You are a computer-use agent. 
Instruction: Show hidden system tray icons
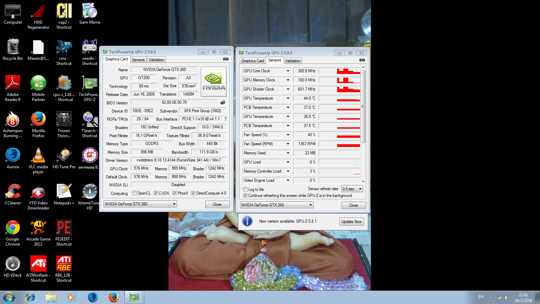coord(490,298)
